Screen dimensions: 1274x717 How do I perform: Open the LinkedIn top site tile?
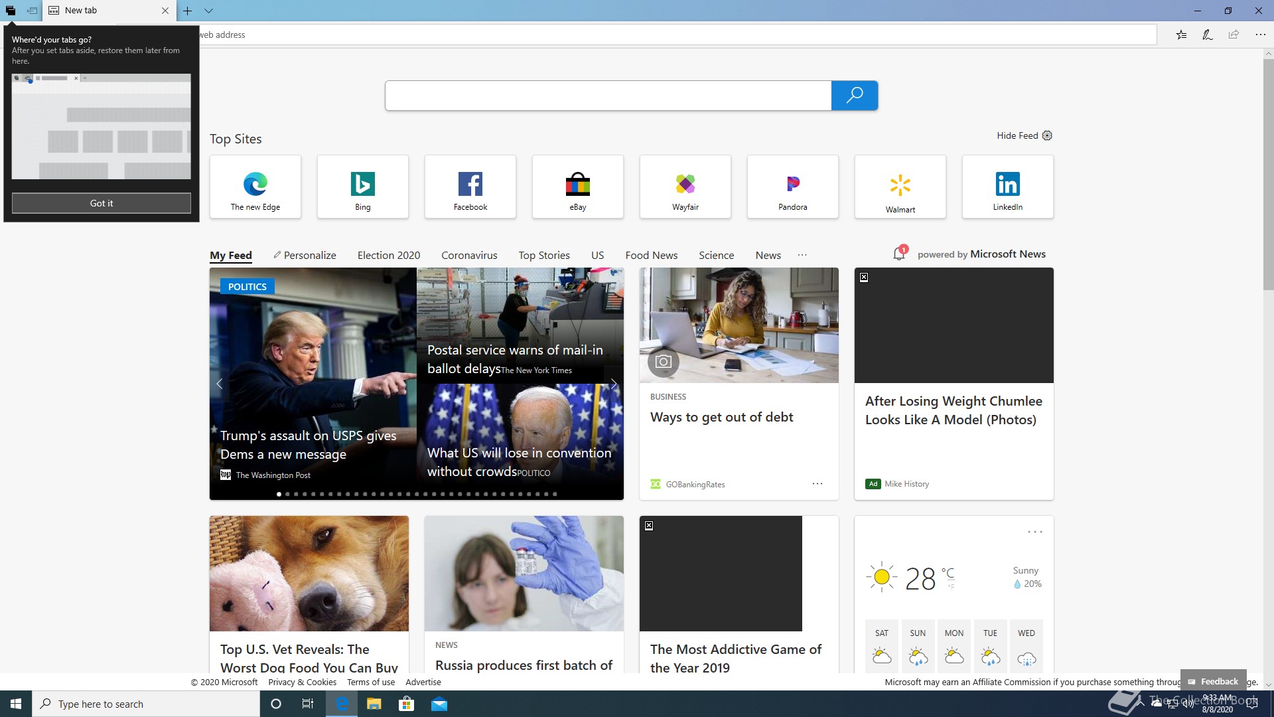click(x=1008, y=187)
